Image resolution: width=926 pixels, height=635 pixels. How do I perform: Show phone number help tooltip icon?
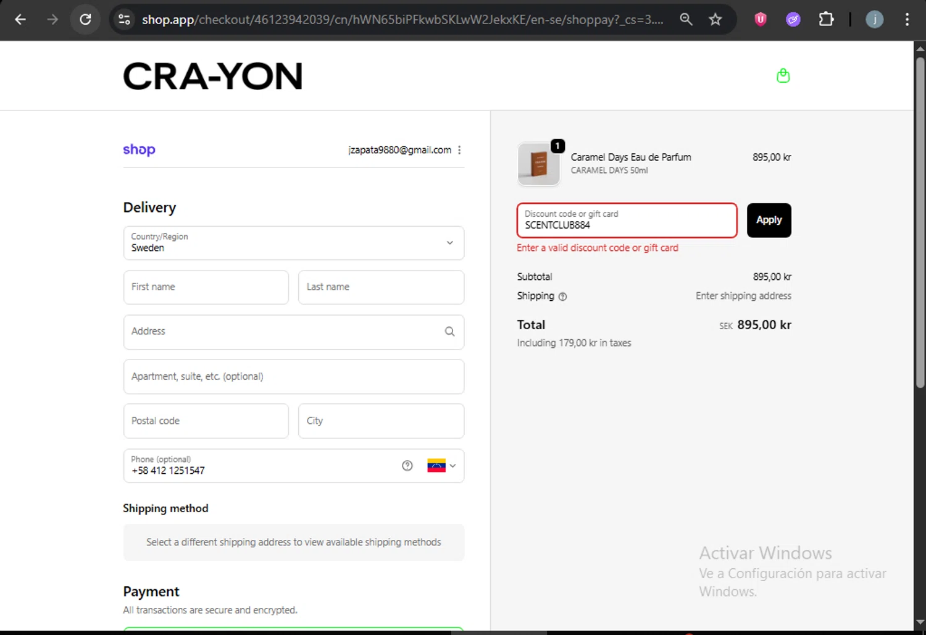click(407, 466)
